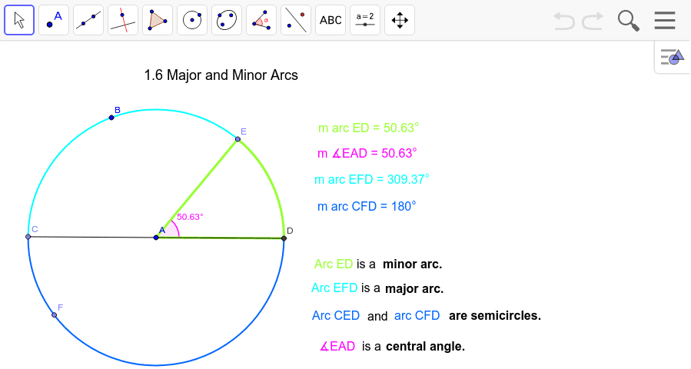Select the Perpendicular Line tool
The height and width of the screenshot is (369, 691).
(123, 20)
